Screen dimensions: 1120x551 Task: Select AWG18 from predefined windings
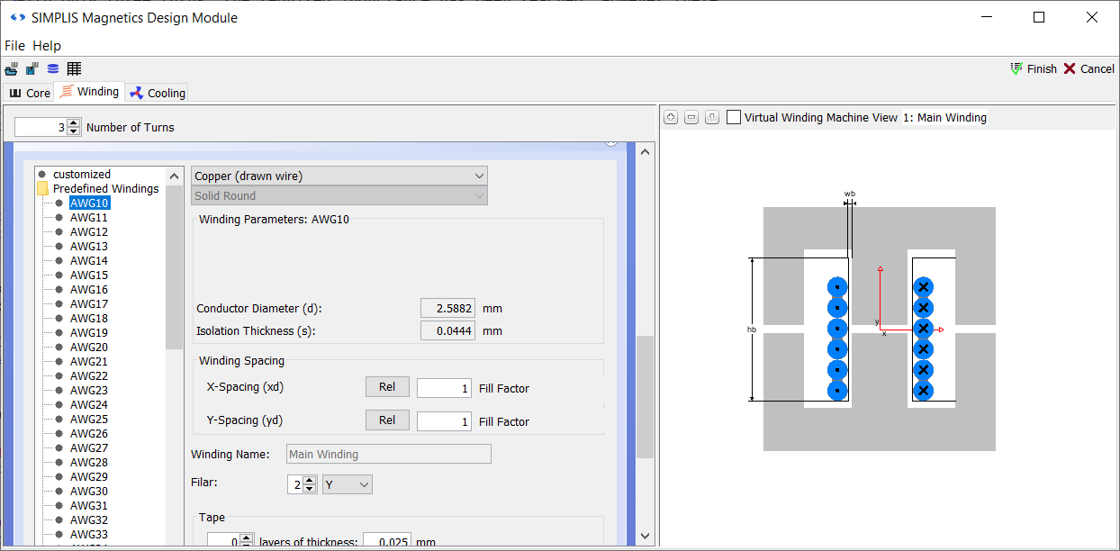click(x=89, y=319)
